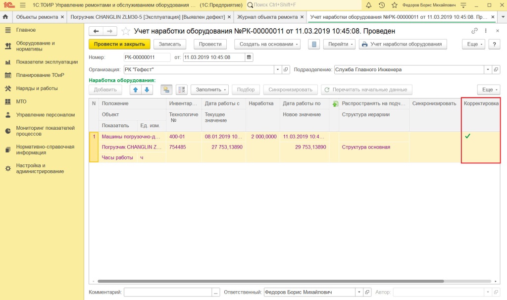
Task: Open history clock icon
Action: point(382,5)
